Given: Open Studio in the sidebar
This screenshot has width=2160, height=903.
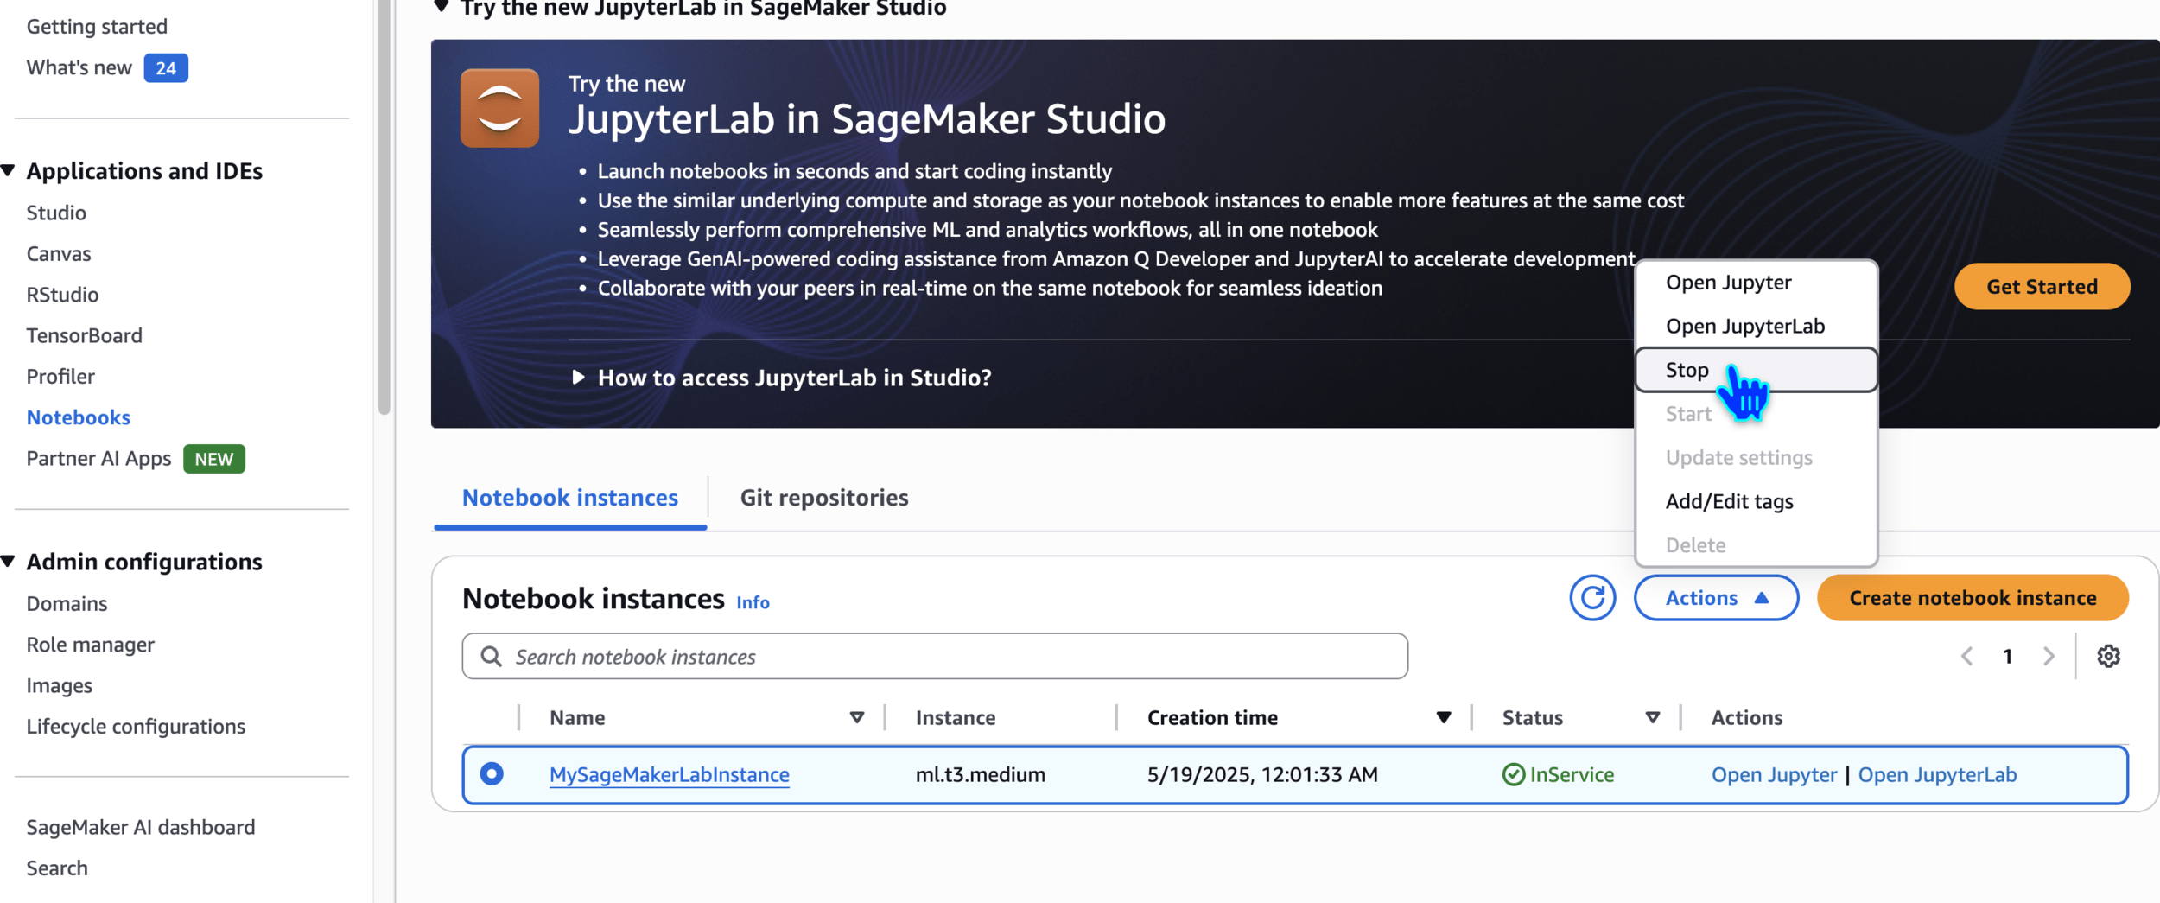Looking at the screenshot, I should click(x=56, y=213).
